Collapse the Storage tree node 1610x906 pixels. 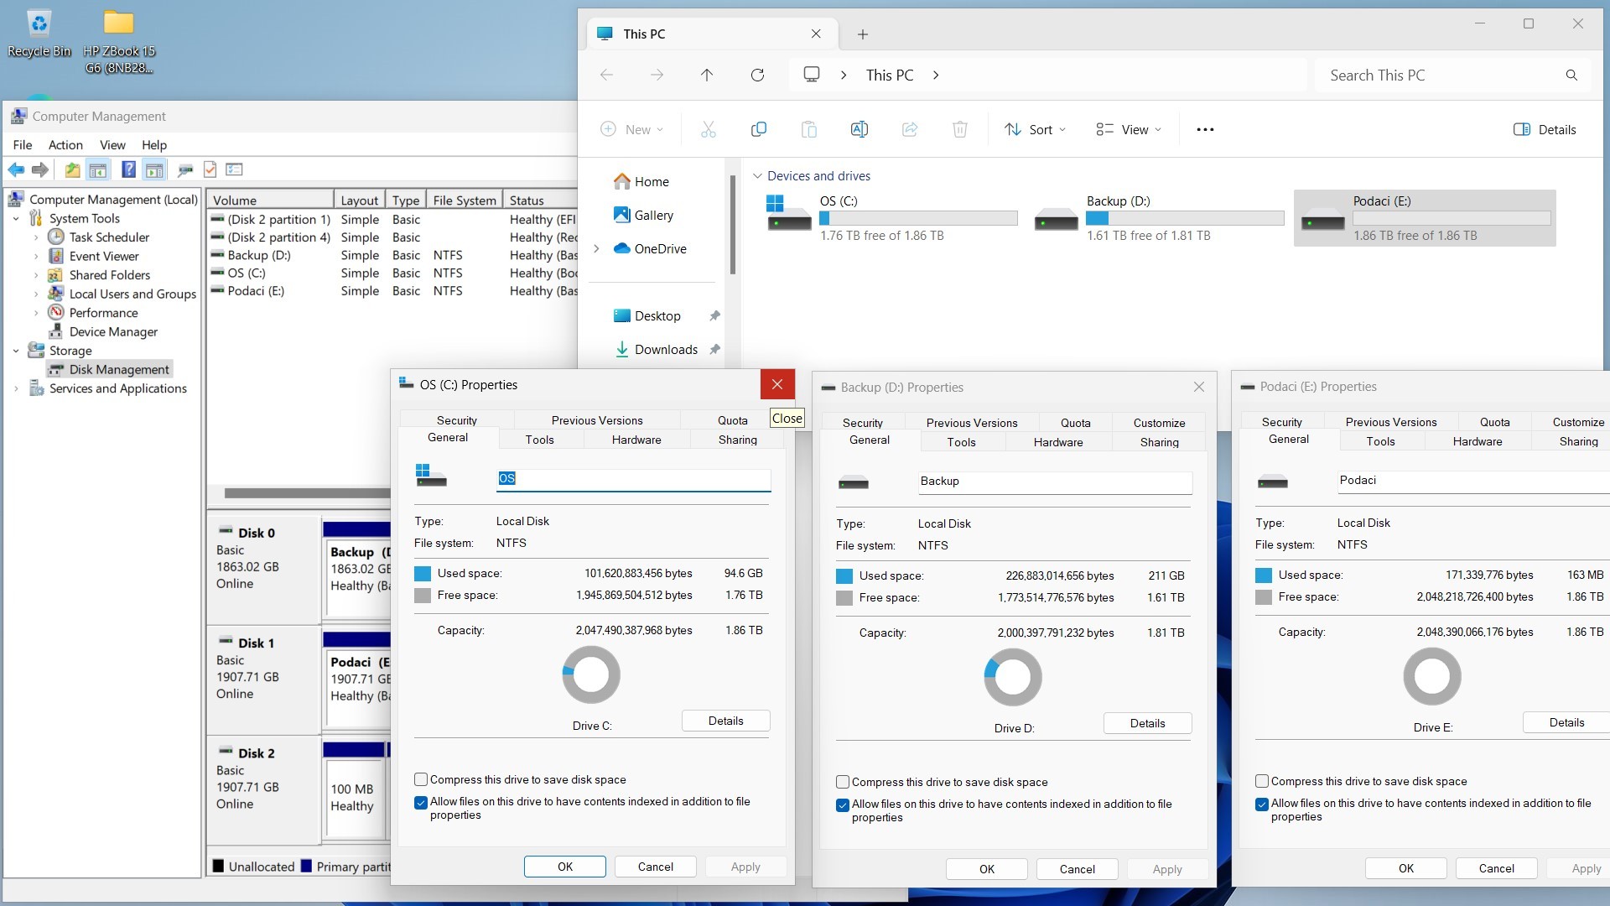(x=16, y=351)
